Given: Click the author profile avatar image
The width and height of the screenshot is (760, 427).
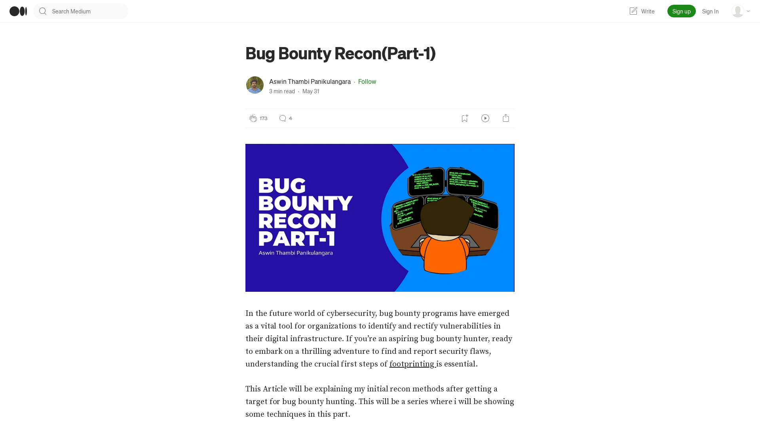Looking at the screenshot, I should (x=255, y=85).
